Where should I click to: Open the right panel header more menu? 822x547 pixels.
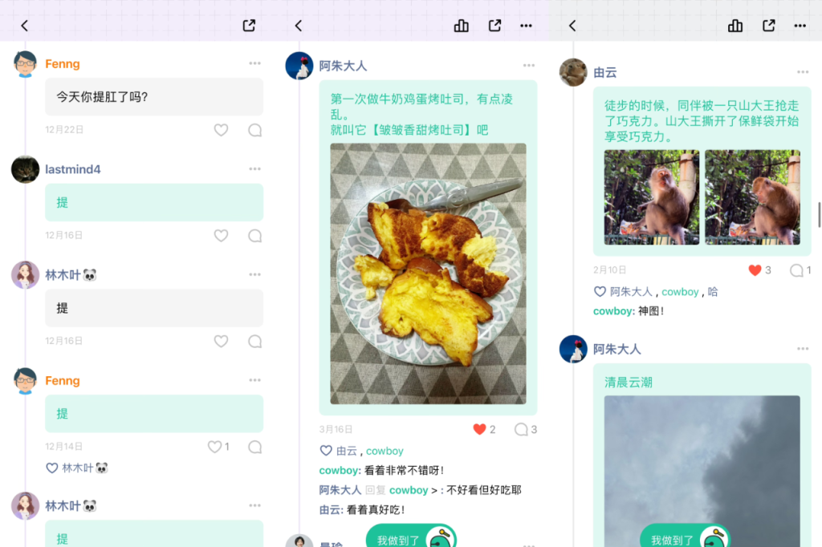(x=800, y=26)
